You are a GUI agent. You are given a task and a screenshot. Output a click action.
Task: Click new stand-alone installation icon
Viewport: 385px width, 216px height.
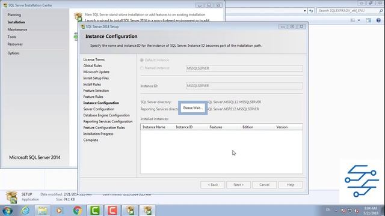coord(78,17)
